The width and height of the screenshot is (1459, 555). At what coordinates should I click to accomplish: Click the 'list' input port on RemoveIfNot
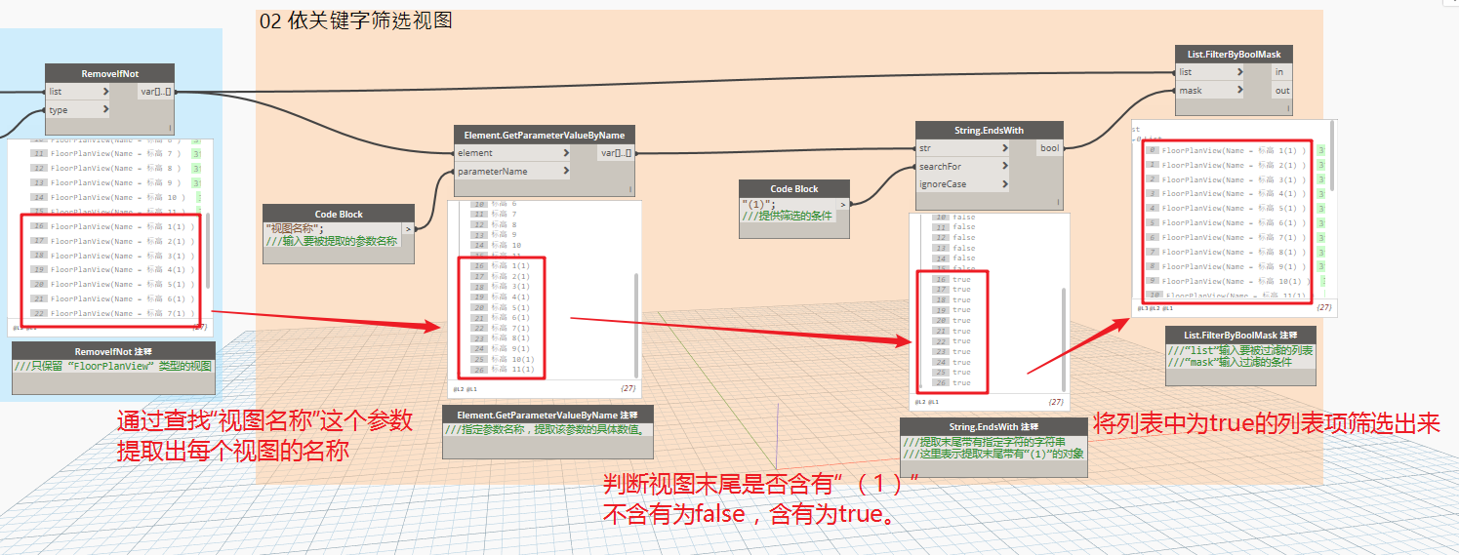pyautogui.click(x=78, y=92)
